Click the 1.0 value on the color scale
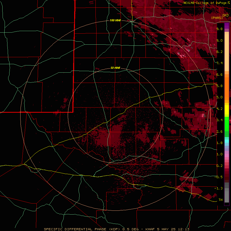The height and width of the screenshot is (231, 231). coord(219,154)
